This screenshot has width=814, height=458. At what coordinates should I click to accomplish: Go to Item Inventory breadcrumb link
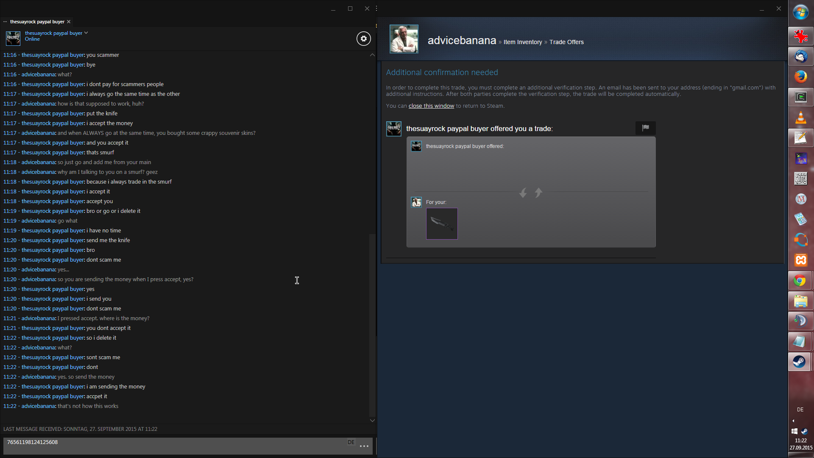[x=522, y=42]
